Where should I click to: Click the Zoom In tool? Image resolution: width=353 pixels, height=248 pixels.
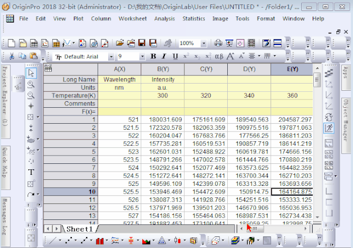31,84
